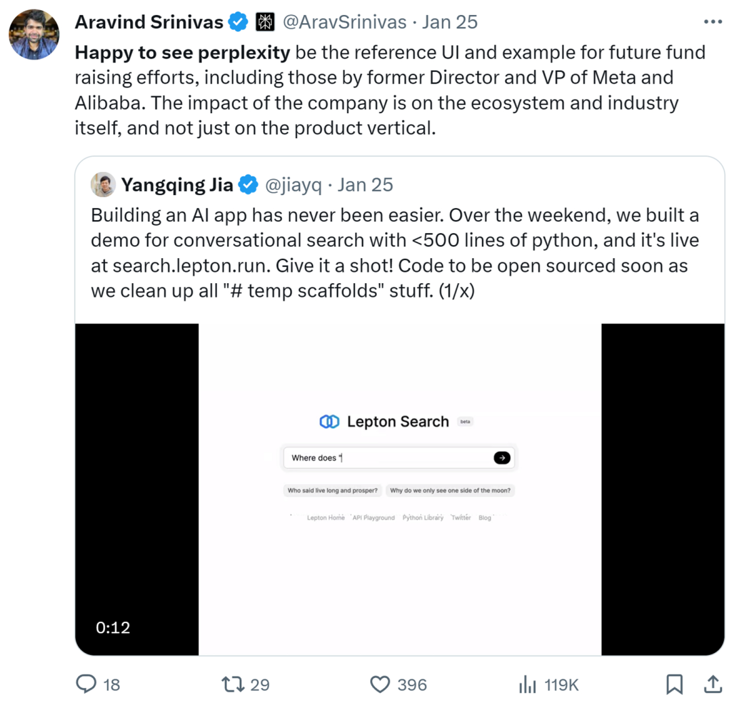Click the 119K views counter
Image resolution: width=732 pixels, height=703 pixels.
[563, 685]
